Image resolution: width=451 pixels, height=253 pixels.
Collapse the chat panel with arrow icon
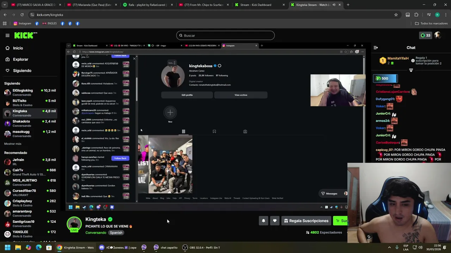coord(376,47)
